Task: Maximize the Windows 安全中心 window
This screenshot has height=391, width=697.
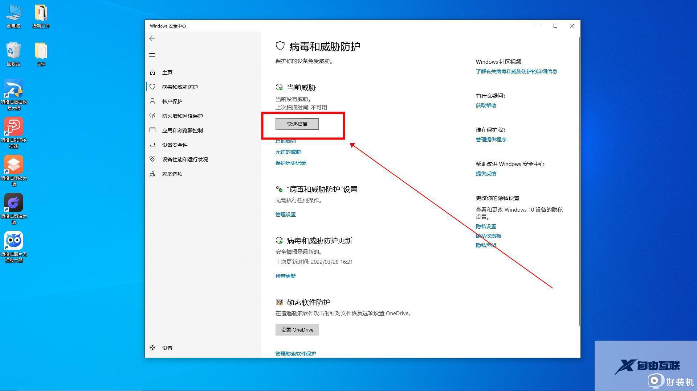Action: [555, 26]
